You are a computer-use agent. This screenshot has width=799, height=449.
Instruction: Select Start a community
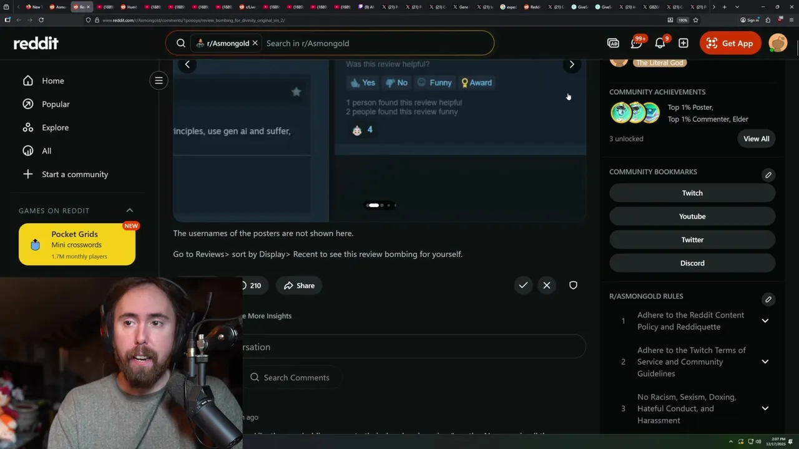coord(66,174)
